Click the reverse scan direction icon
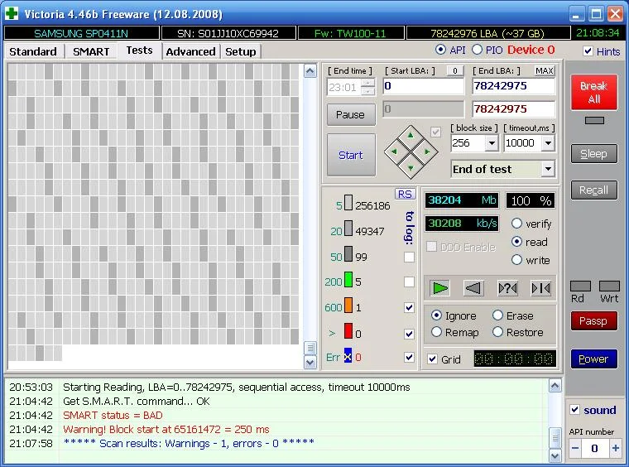Viewport: 629px width, 467px height. [x=473, y=288]
